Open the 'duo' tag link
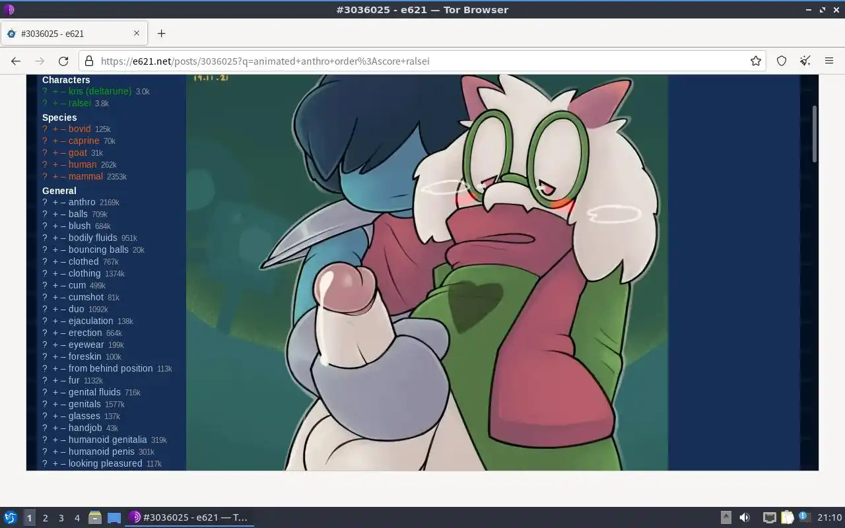This screenshot has width=845, height=528. 77,309
